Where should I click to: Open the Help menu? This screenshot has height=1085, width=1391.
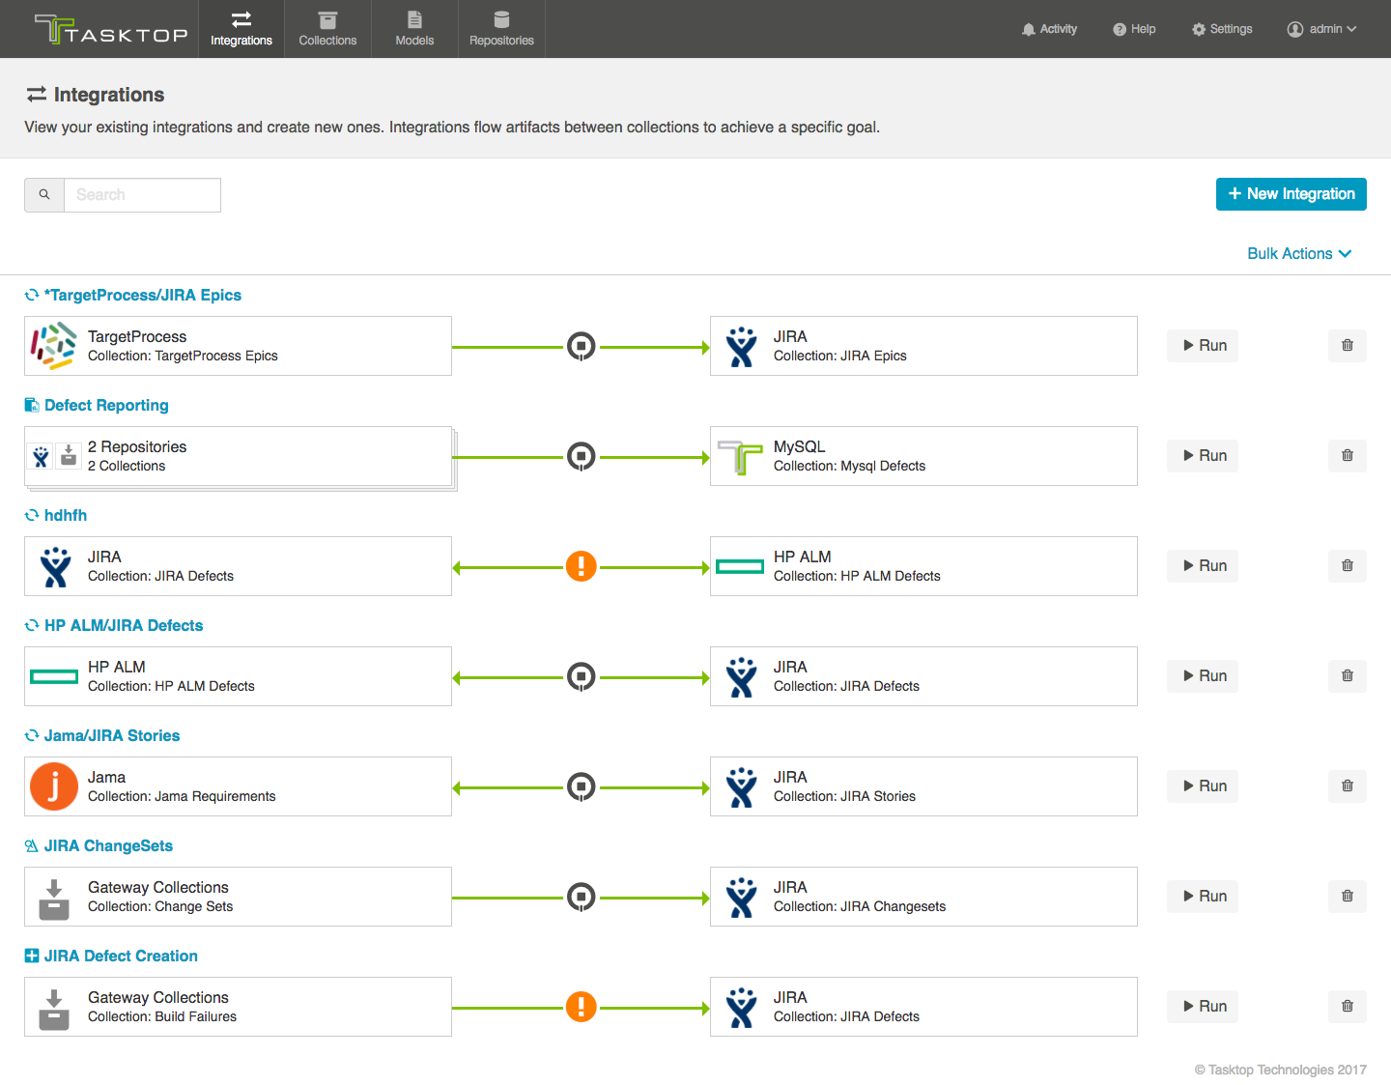(1134, 29)
